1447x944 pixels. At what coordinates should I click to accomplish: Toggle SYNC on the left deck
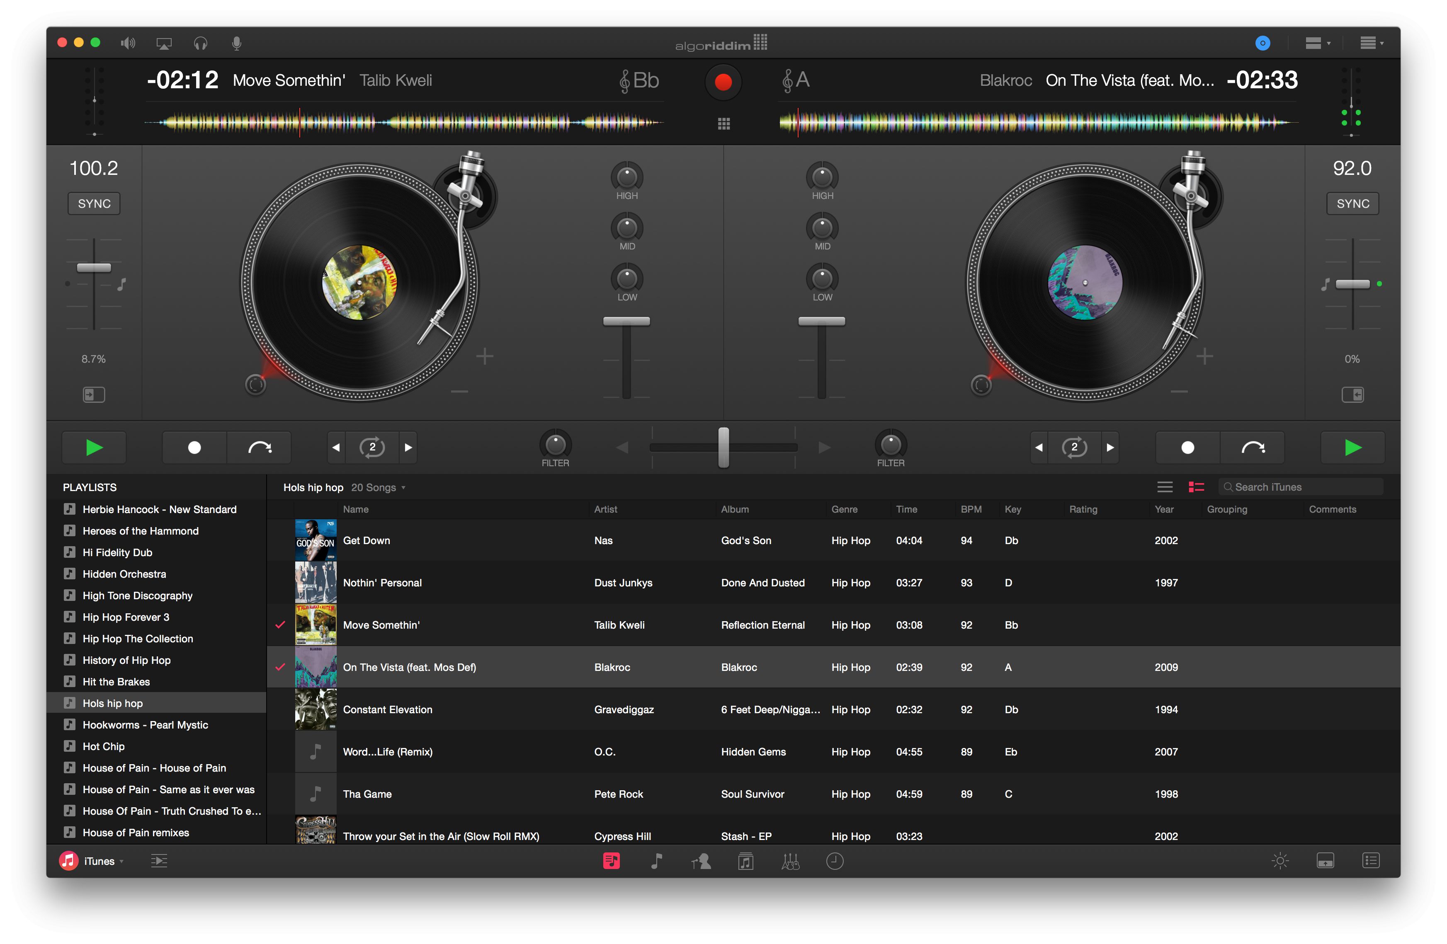click(94, 203)
